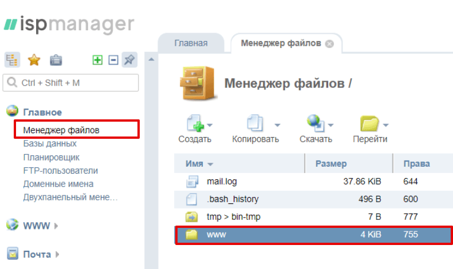The width and height of the screenshot is (453, 269).
Task: Select the Менеджер файлов tab
Action: [281, 43]
